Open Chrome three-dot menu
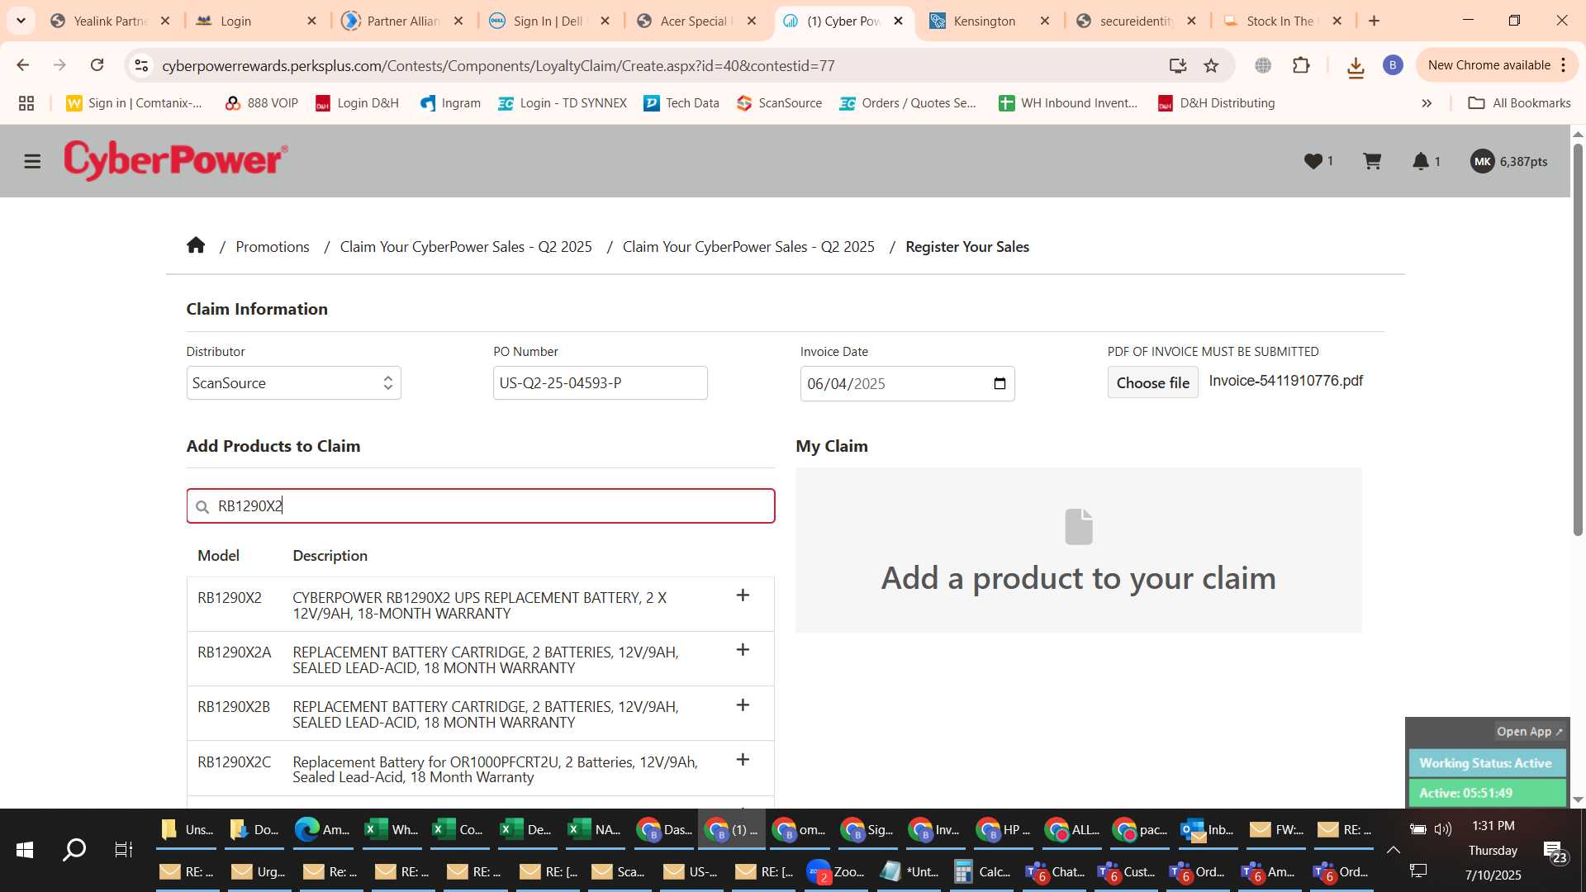 (x=1564, y=65)
